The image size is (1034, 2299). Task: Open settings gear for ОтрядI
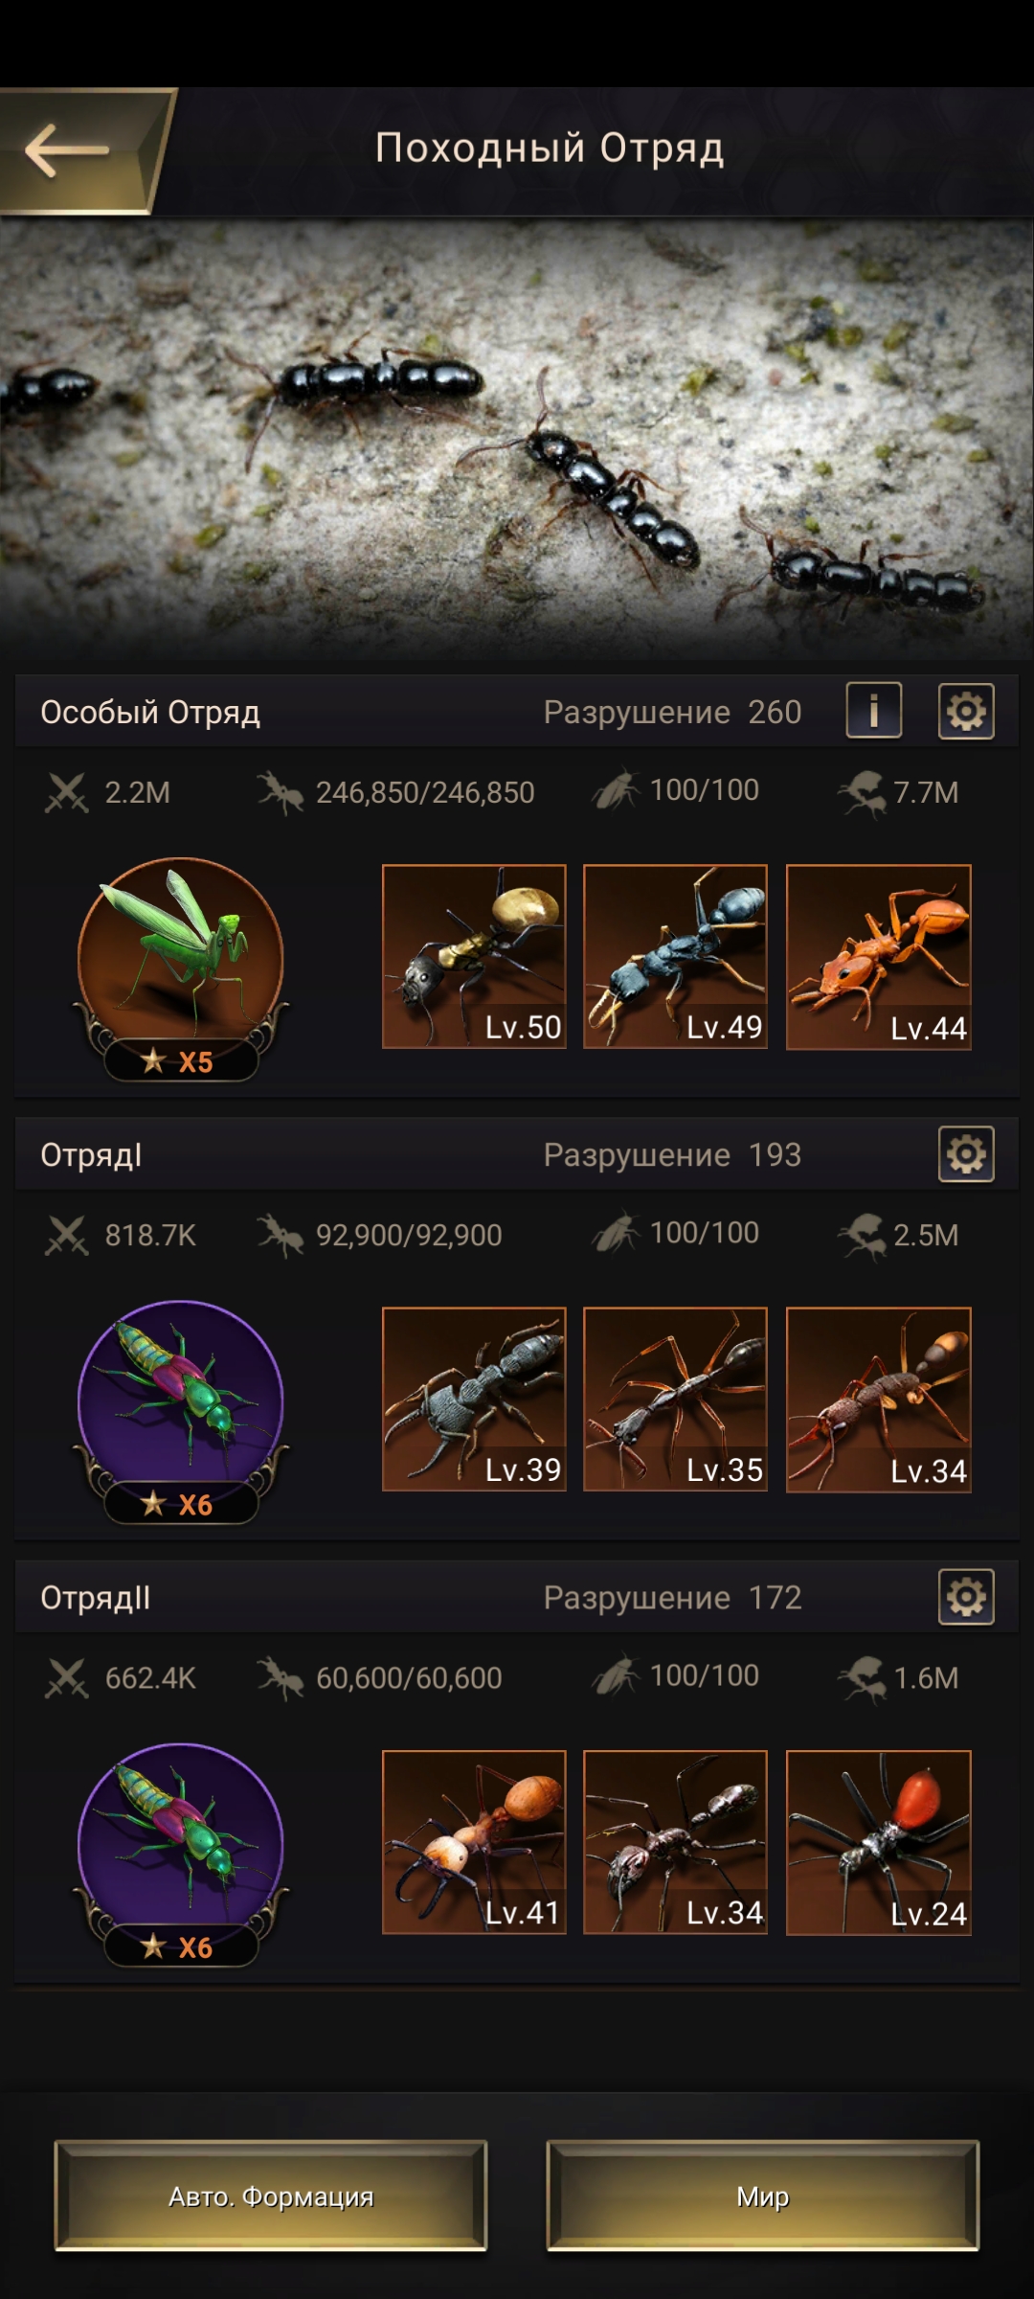pyautogui.click(x=966, y=1154)
